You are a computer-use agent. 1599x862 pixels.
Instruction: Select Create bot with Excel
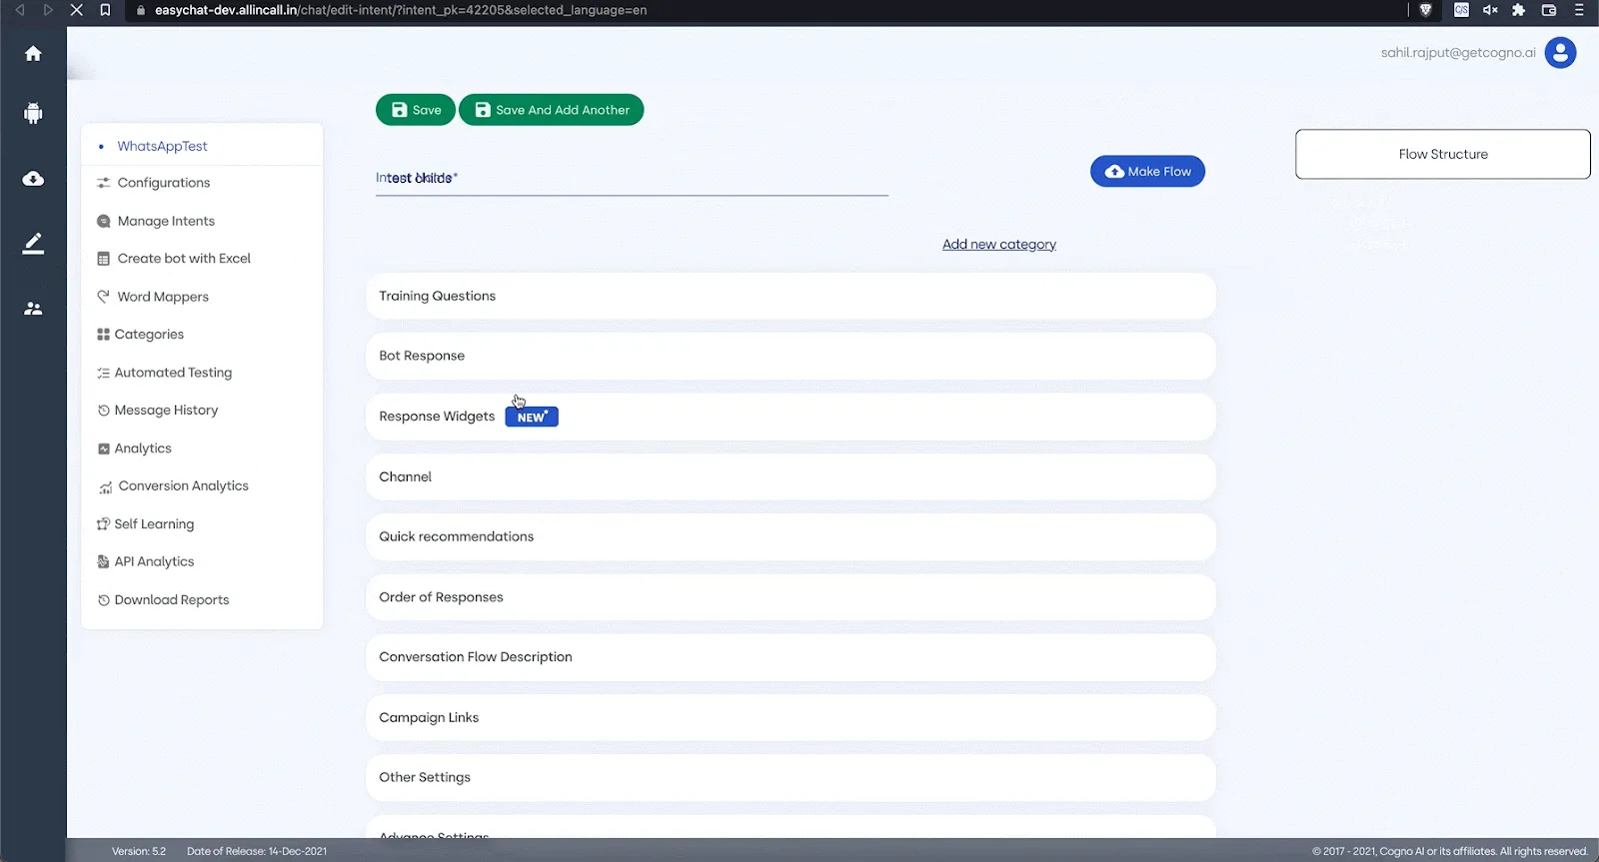pyautogui.click(x=184, y=259)
